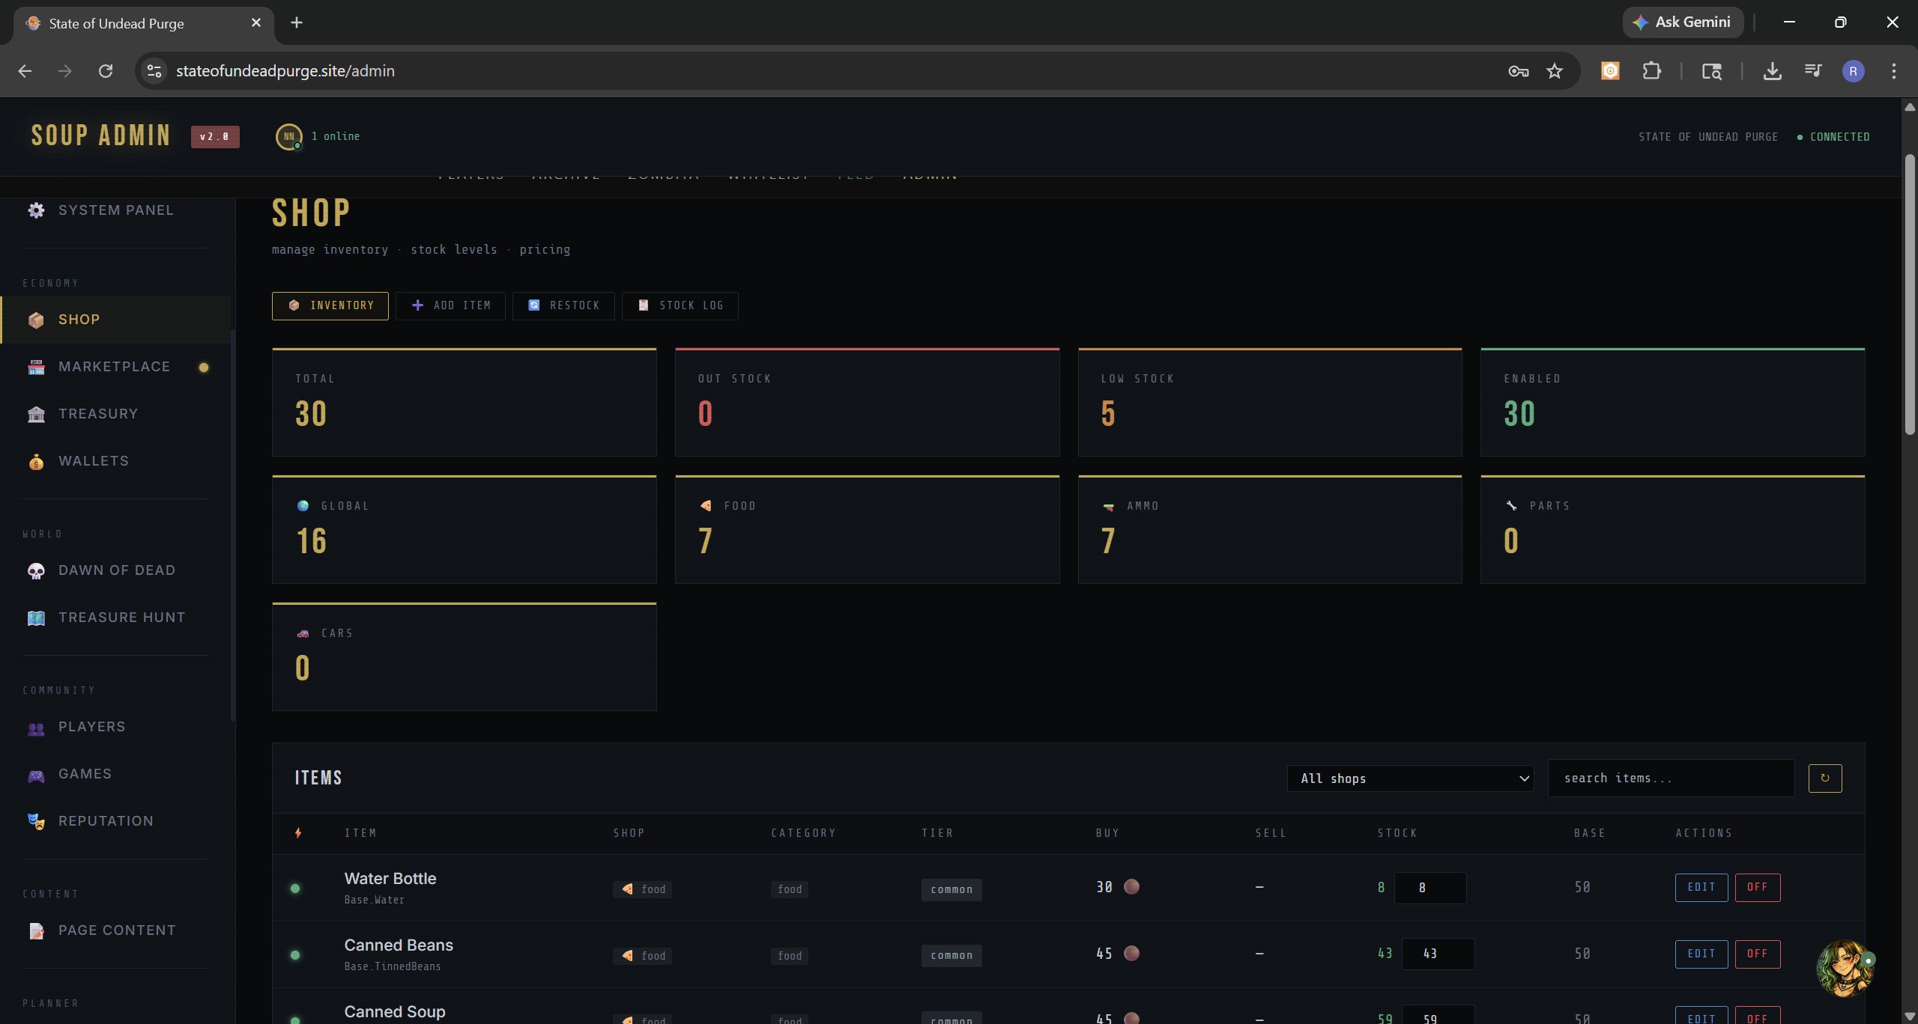Click the Base.TinnedBeans item ID text

[393, 967]
